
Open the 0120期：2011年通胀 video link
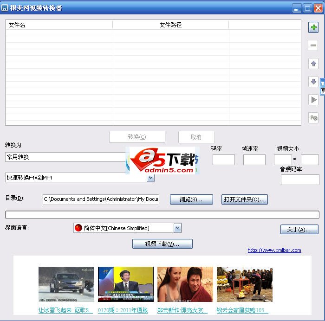[x=123, y=310]
